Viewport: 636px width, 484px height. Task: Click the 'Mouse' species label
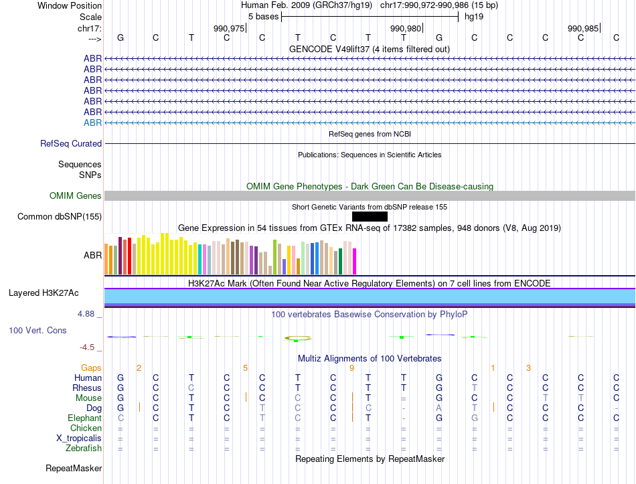point(88,398)
